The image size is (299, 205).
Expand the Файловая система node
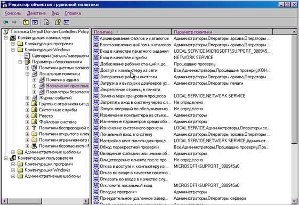click(x=27, y=122)
